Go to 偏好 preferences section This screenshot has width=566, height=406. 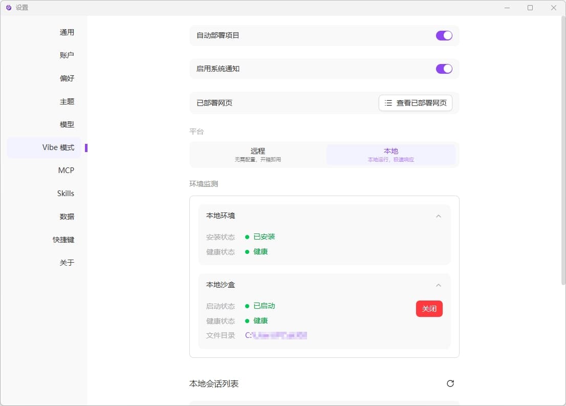[x=67, y=78]
